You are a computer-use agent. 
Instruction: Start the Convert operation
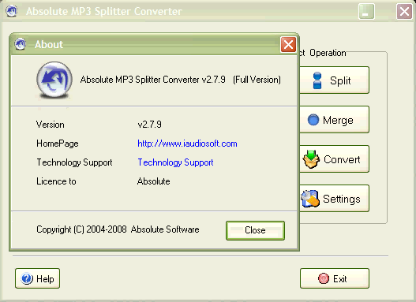[334, 159]
